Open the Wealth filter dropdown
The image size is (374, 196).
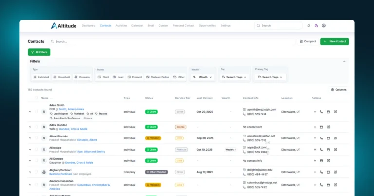pos(202,77)
